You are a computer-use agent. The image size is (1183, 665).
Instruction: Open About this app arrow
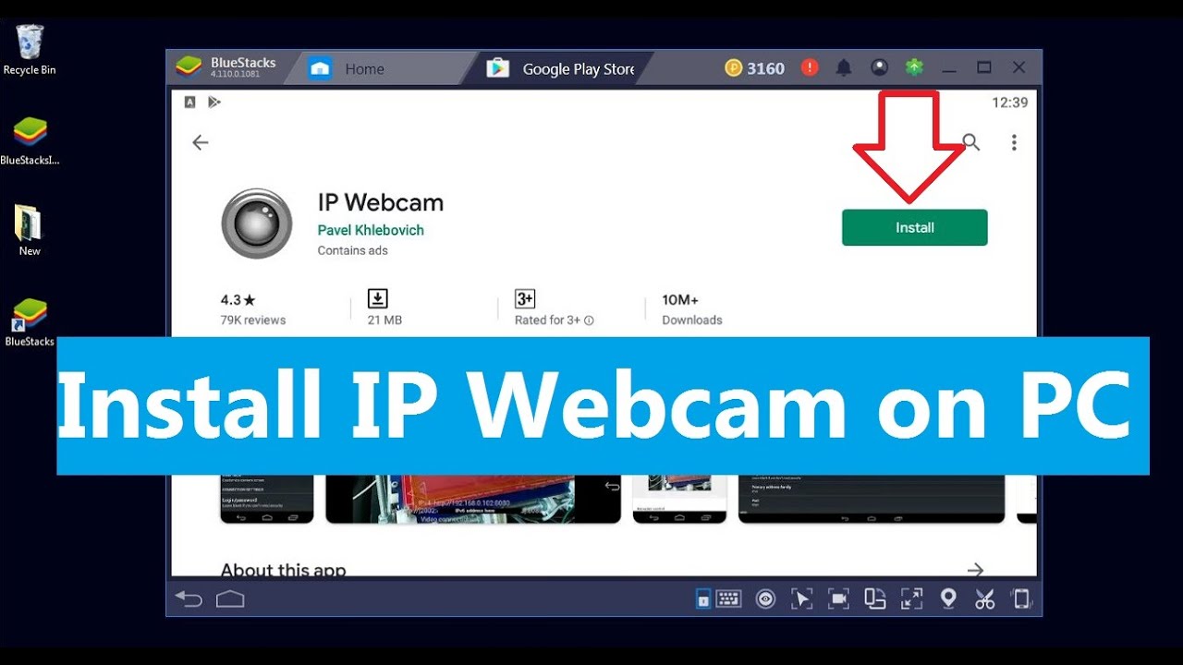[x=974, y=570]
